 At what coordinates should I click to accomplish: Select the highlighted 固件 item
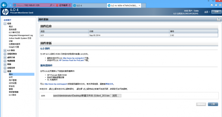(x=21, y=74)
